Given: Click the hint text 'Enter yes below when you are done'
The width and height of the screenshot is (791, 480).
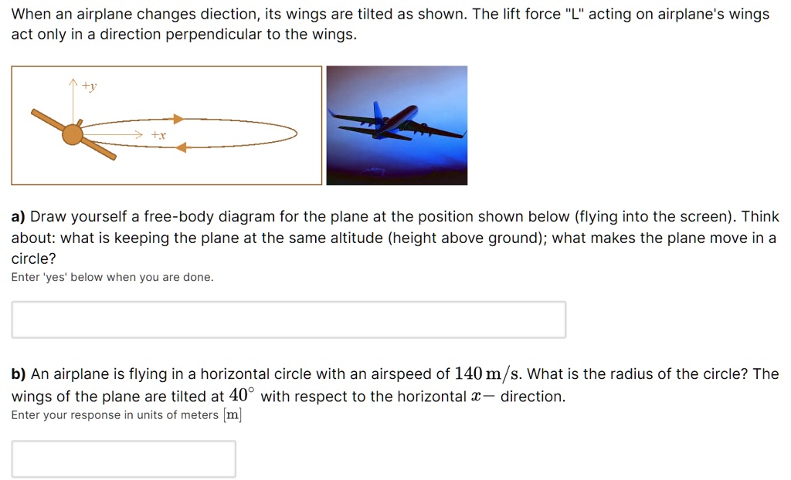Looking at the screenshot, I should click(x=110, y=277).
